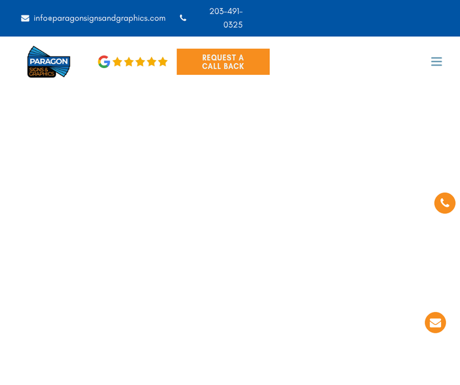Open the info@paragonsignsandgraphics.com email link

click(x=99, y=18)
